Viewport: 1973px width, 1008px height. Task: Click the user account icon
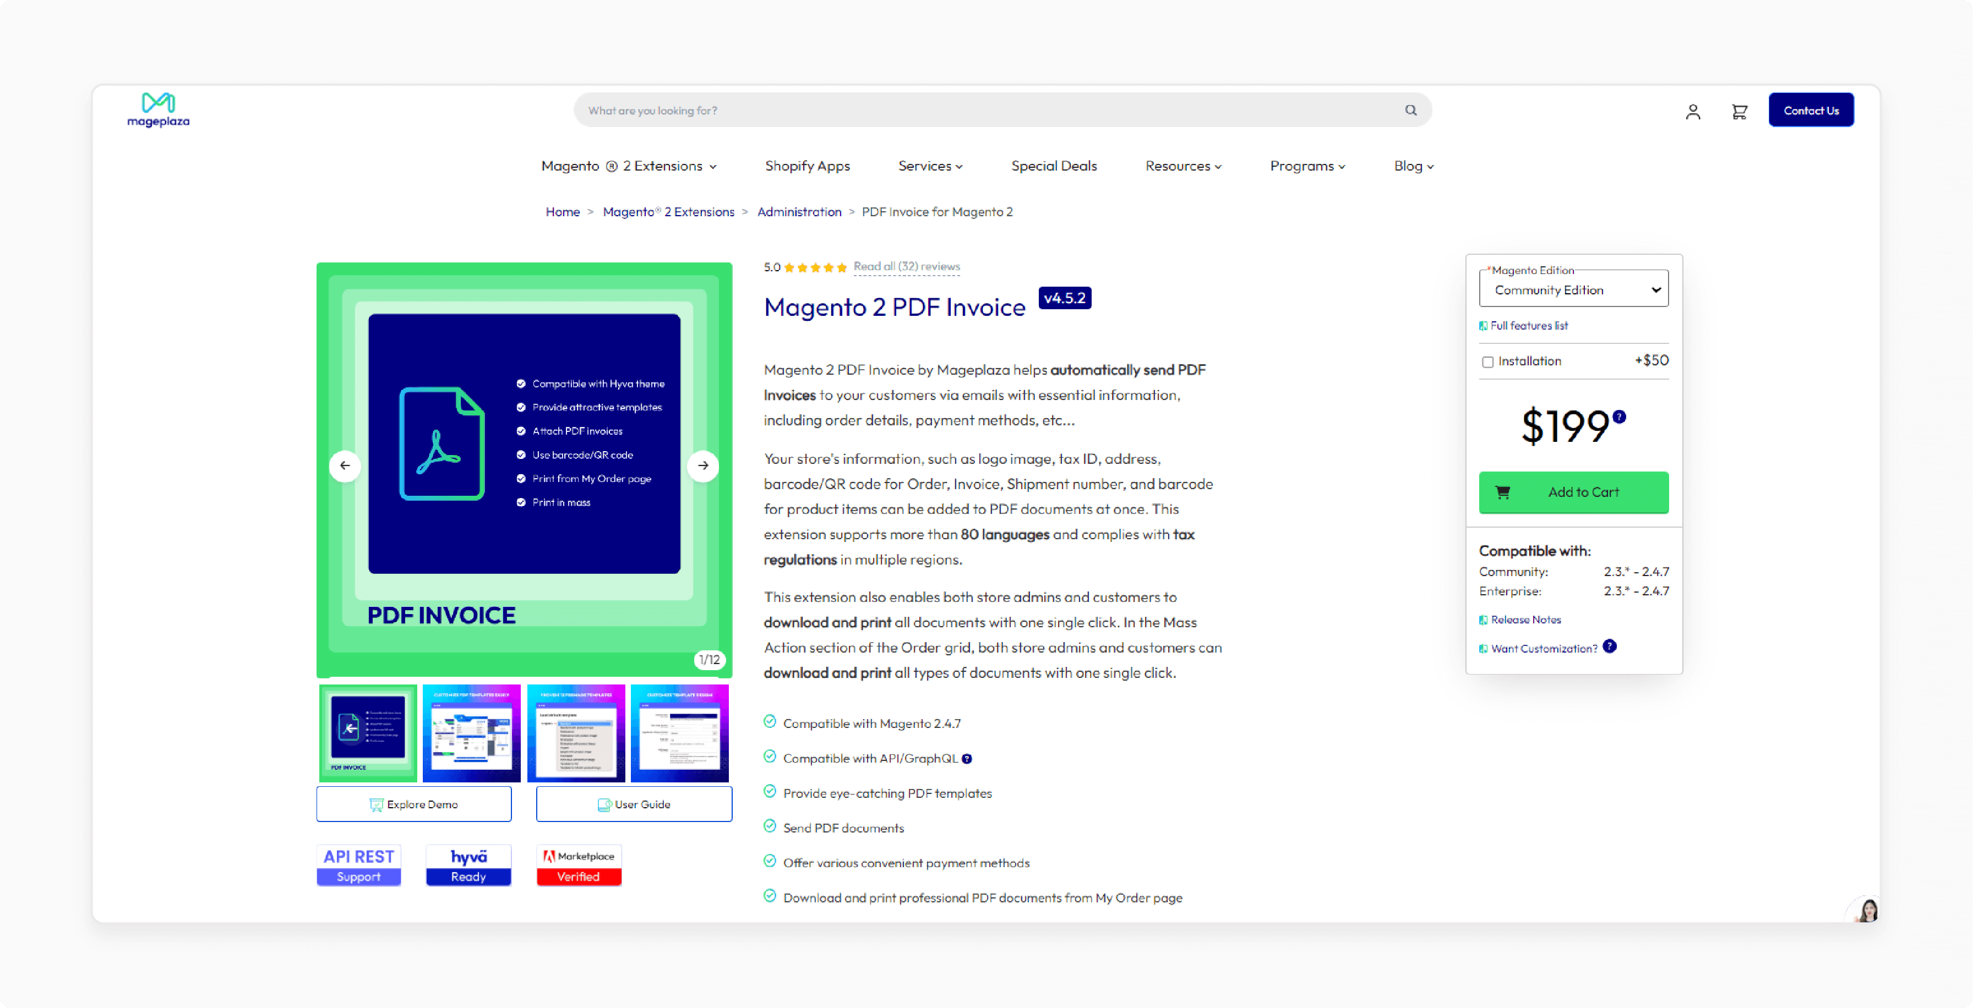pyautogui.click(x=1693, y=111)
